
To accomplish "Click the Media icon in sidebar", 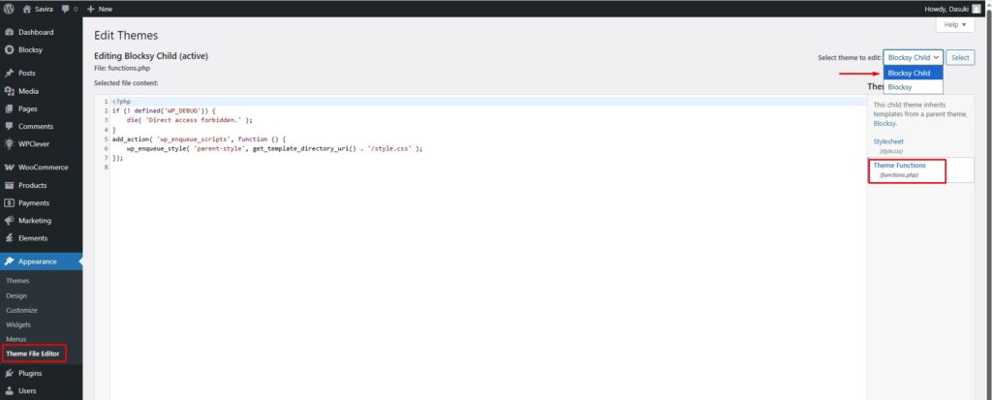I will click(x=9, y=91).
